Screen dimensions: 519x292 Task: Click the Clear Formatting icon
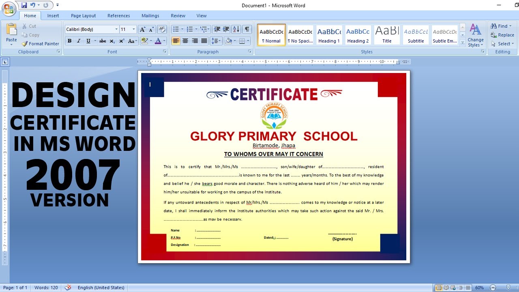pyautogui.click(x=162, y=29)
